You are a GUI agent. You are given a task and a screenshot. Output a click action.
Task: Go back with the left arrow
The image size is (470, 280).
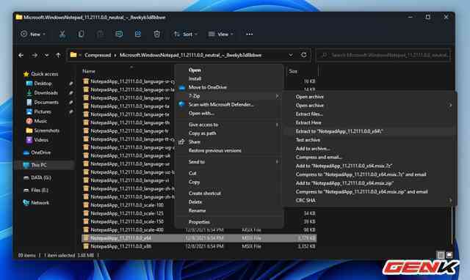coord(21,55)
